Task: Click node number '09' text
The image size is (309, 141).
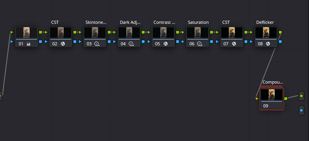Action: coord(266,106)
